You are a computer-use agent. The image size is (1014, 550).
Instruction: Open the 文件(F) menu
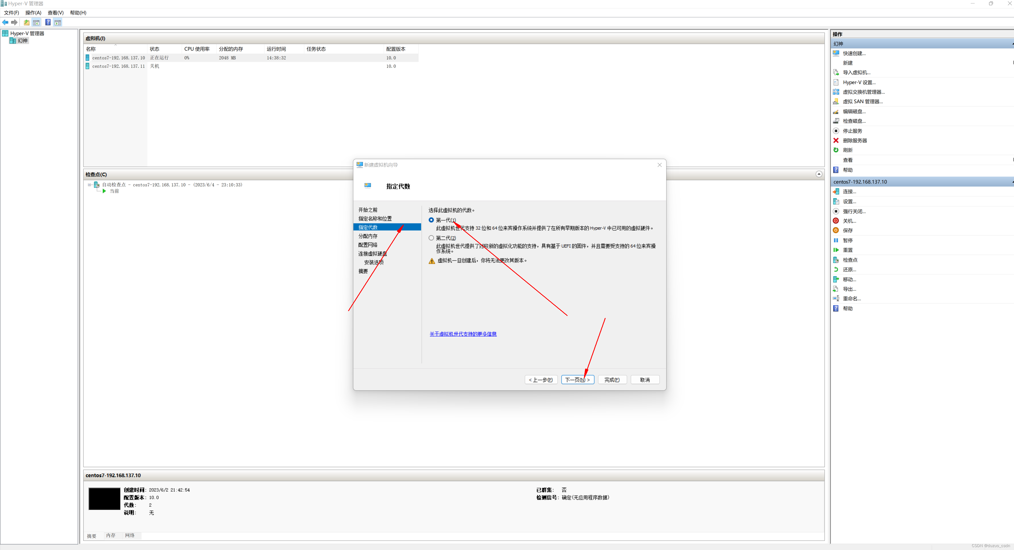click(11, 12)
